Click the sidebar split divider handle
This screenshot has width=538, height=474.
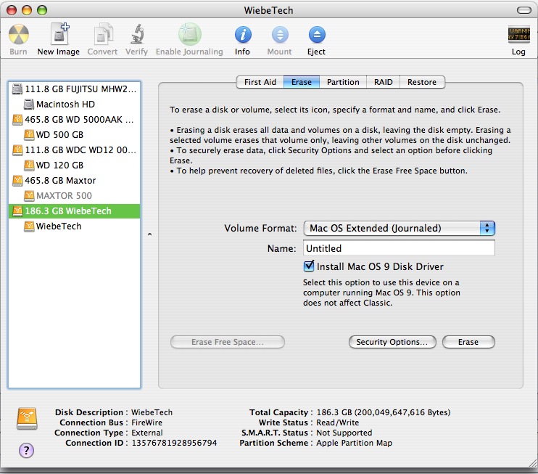click(x=149, y=234)
